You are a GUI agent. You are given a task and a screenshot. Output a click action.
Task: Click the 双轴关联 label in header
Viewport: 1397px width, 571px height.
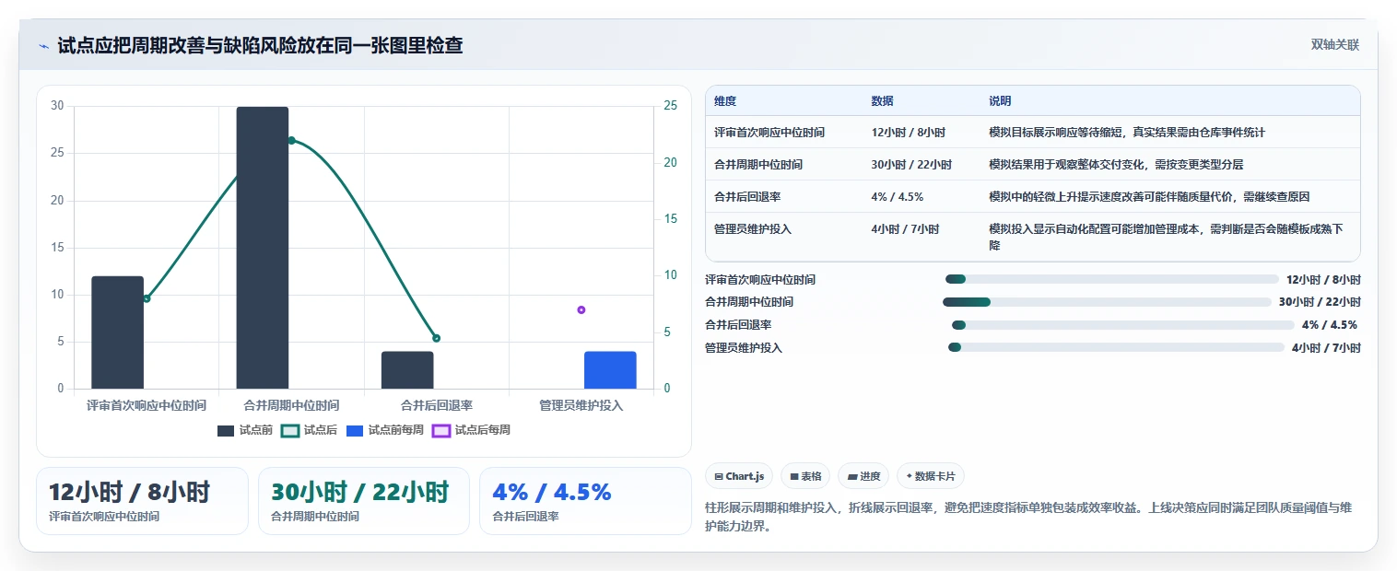point(1335,44)
